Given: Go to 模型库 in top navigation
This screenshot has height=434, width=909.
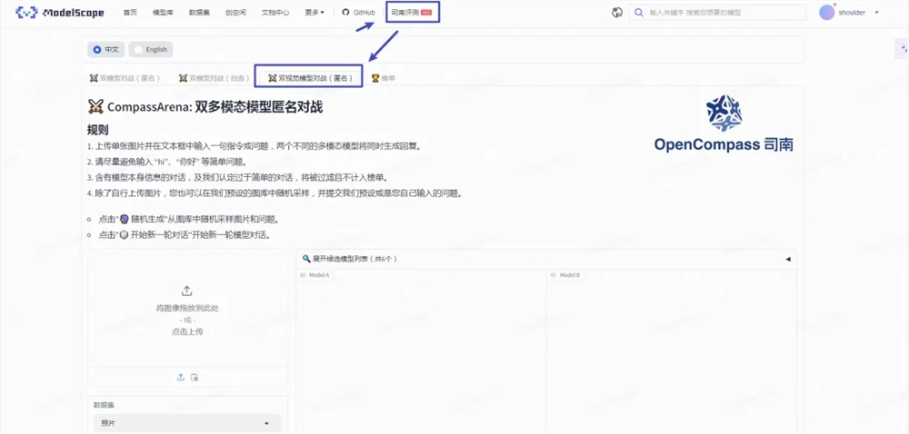Looking at the screenshot, I should [x=164, y=13].
